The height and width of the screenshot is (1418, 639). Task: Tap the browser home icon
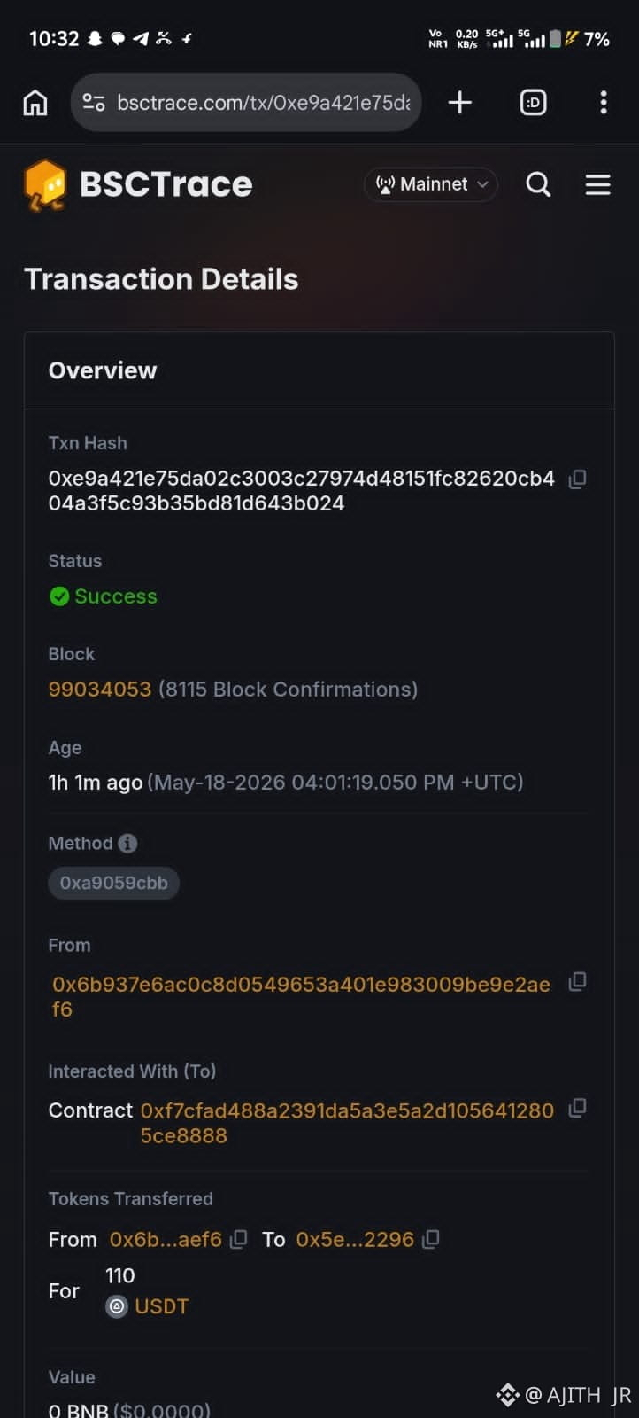pos(35,103)
